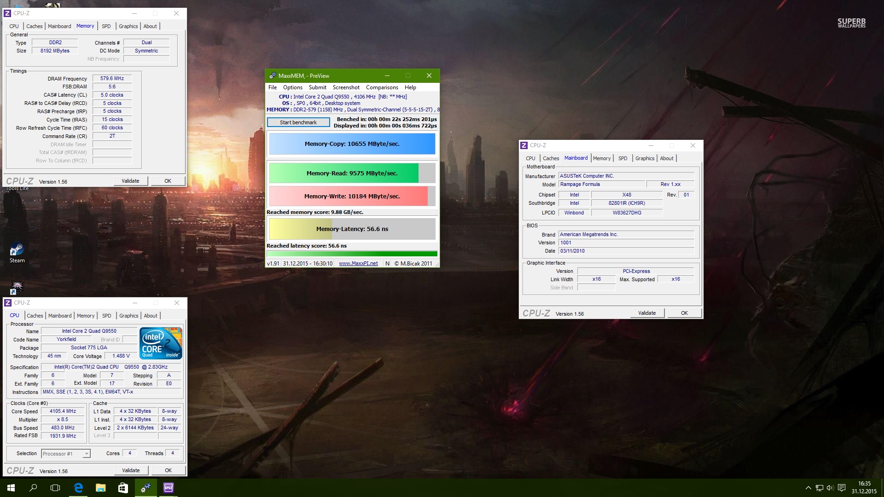The width and height of the screenshot is (884, 497).
Task: Switch to CPU tab in Memory window
Action: tap(14, 26)
